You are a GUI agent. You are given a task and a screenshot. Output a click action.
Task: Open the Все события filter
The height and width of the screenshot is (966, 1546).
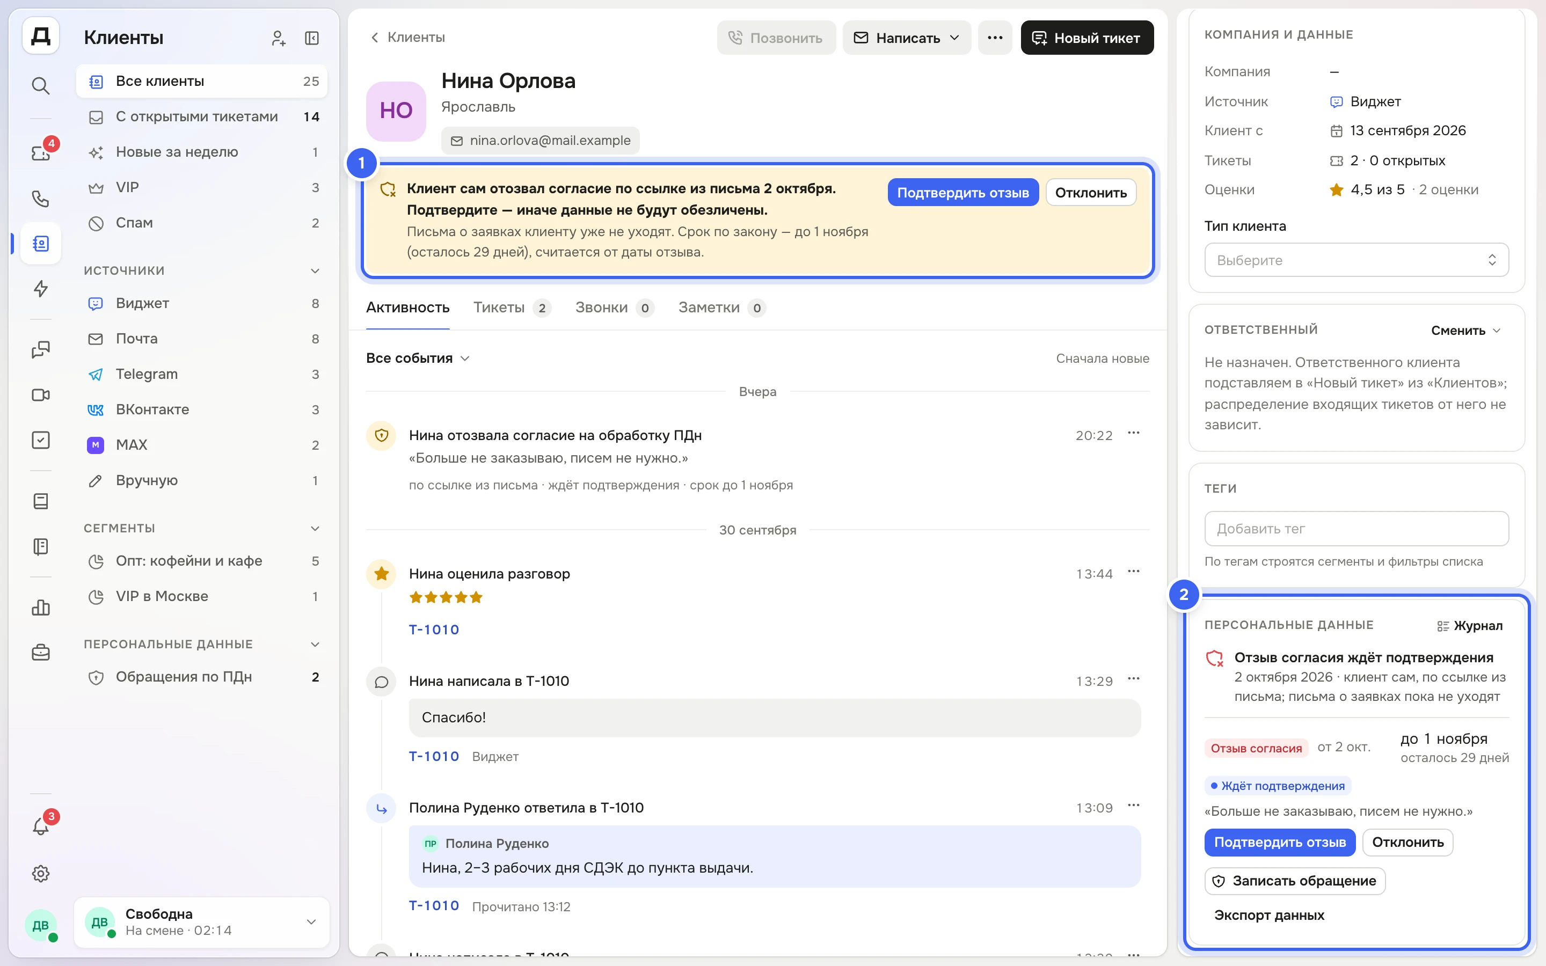click(x=418, y=358)
